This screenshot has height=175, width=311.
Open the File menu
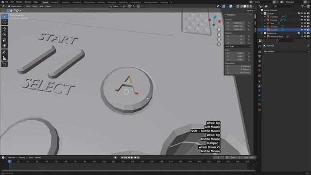coord(7,2)
